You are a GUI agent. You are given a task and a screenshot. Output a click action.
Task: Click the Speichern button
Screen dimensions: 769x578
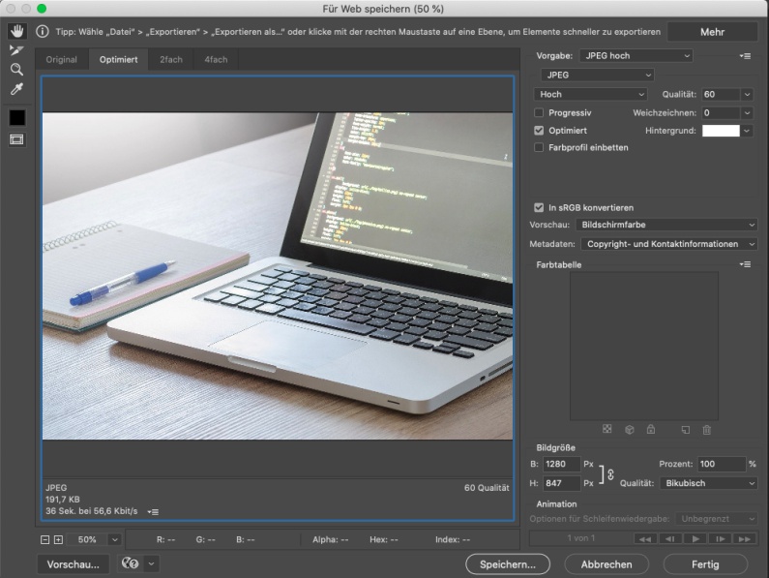[507, 563]
